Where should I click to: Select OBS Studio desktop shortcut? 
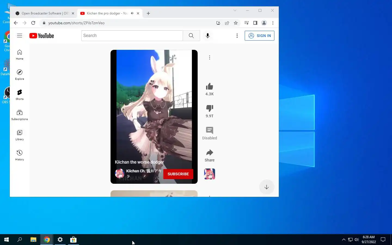6,95
